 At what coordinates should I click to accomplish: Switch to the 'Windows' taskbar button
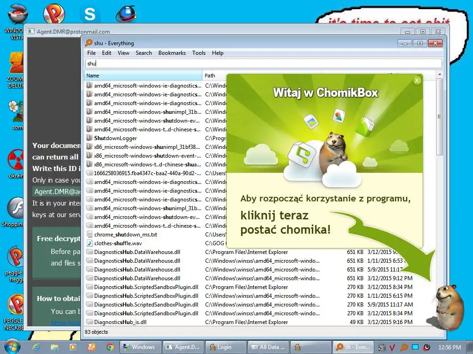[140, 347]
